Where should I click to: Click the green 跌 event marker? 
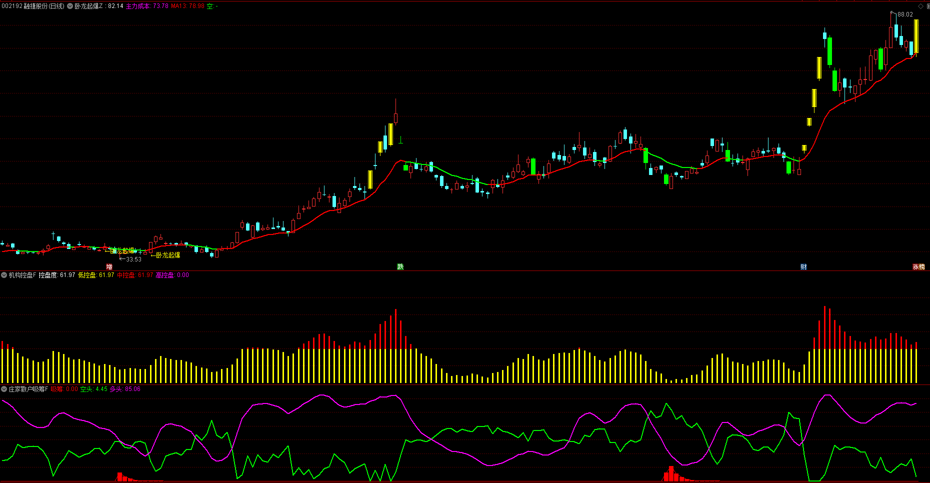click(x=400, y=267)
